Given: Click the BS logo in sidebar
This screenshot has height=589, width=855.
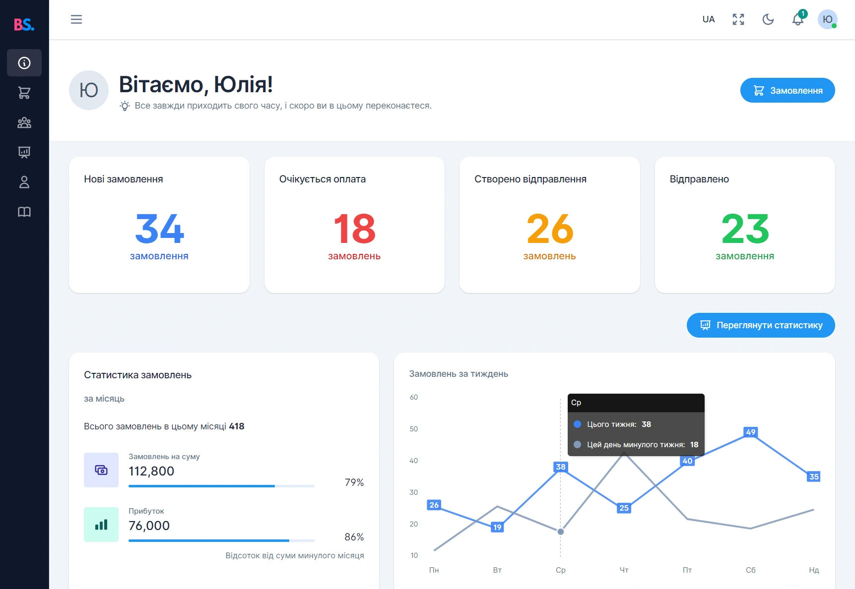Looking at the screenshot, I should 24,24.
